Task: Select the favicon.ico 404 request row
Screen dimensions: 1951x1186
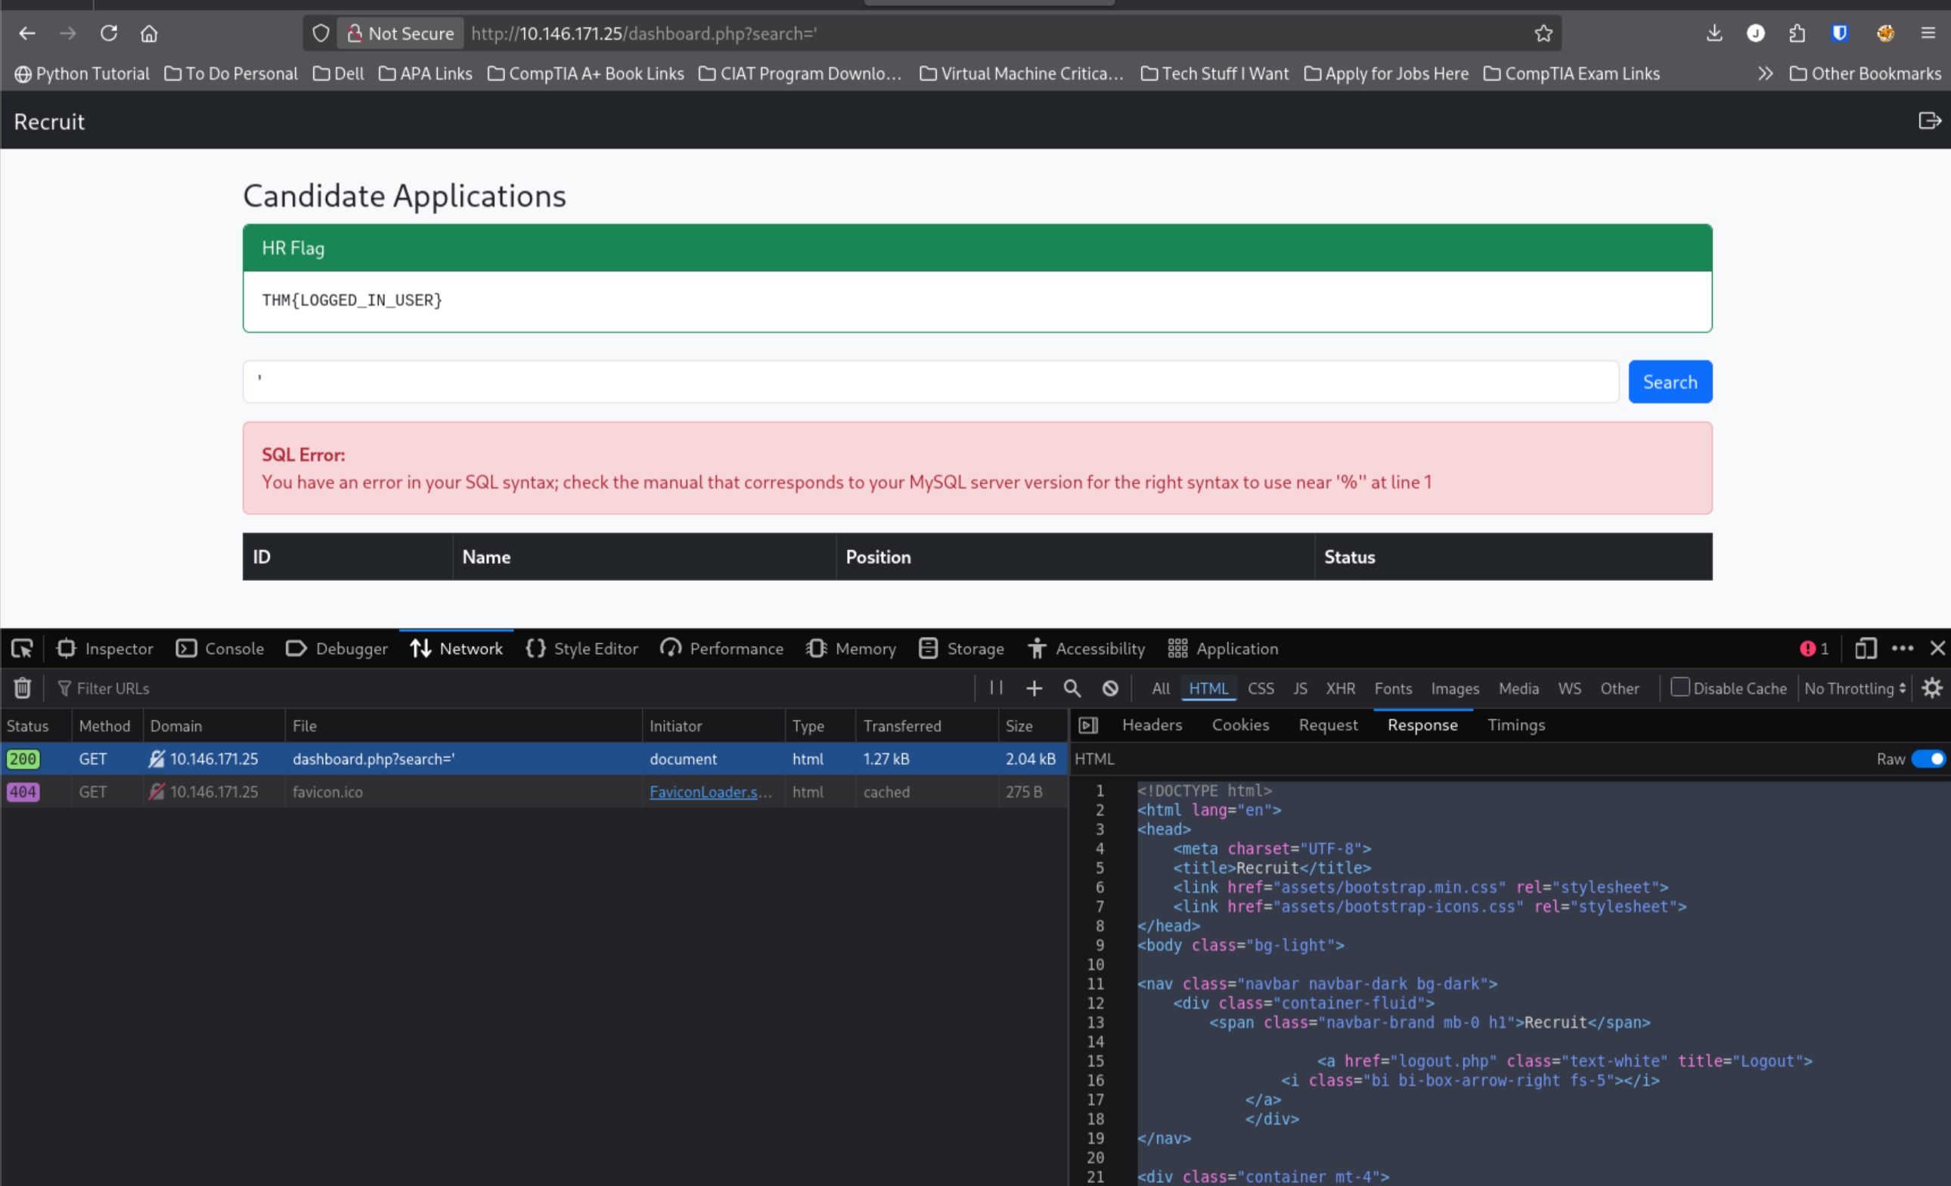Action: (x=534, y=792)
